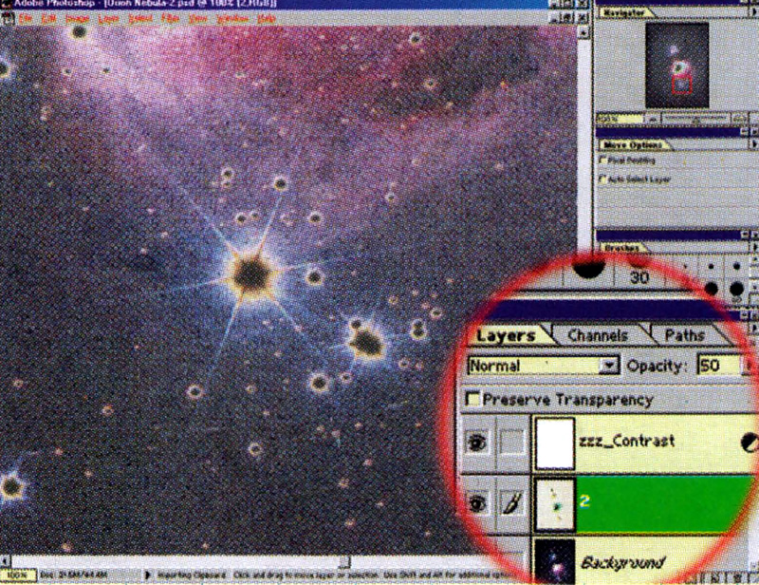Select the Brushes palette tab
759x585 pixels.
pos(622,248)
